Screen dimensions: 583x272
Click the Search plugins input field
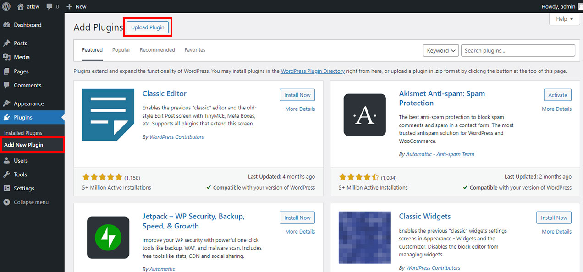tap(517, 51)
